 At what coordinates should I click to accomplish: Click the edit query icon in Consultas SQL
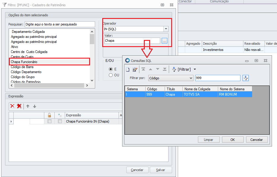[x=135, y=70]
